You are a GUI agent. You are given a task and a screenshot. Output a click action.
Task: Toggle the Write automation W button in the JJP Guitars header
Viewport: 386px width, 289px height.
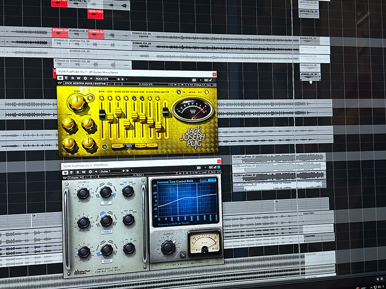tap(79, 79)
